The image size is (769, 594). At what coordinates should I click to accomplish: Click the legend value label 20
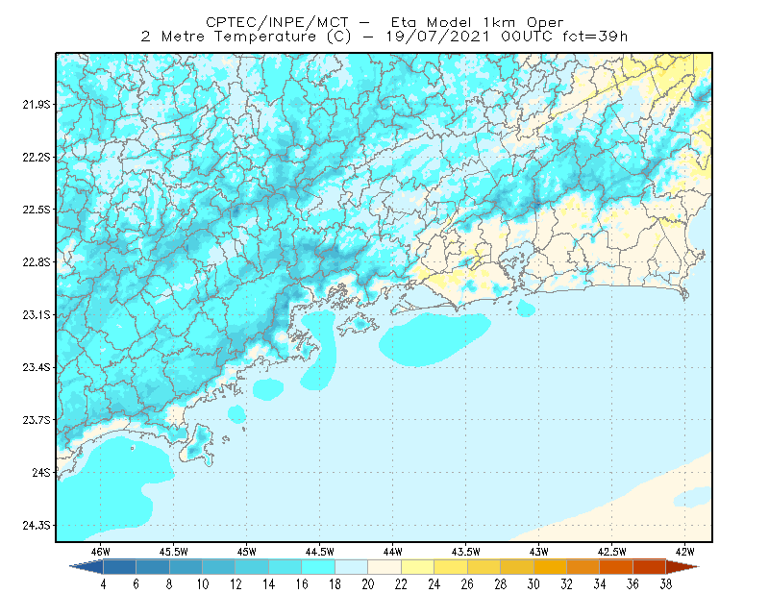pyautogui.click(x=368, y=584)
